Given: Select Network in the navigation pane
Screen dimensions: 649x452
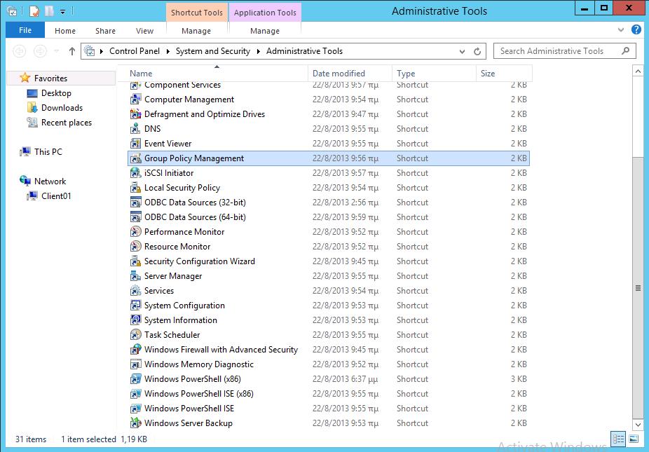Looking at the screenshot, I should (50, 182).
